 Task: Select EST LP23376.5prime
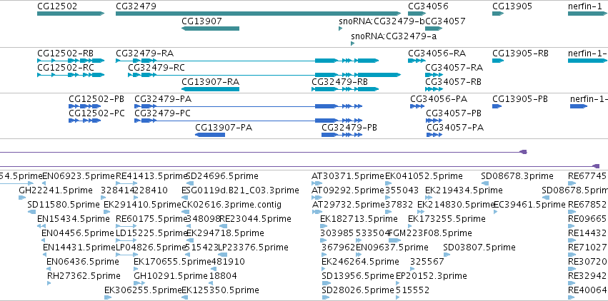pos(253,247)
